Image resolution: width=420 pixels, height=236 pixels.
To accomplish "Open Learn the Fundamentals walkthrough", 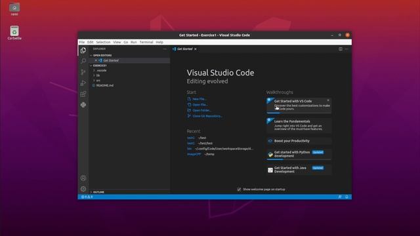I will (x=299, y=125).
